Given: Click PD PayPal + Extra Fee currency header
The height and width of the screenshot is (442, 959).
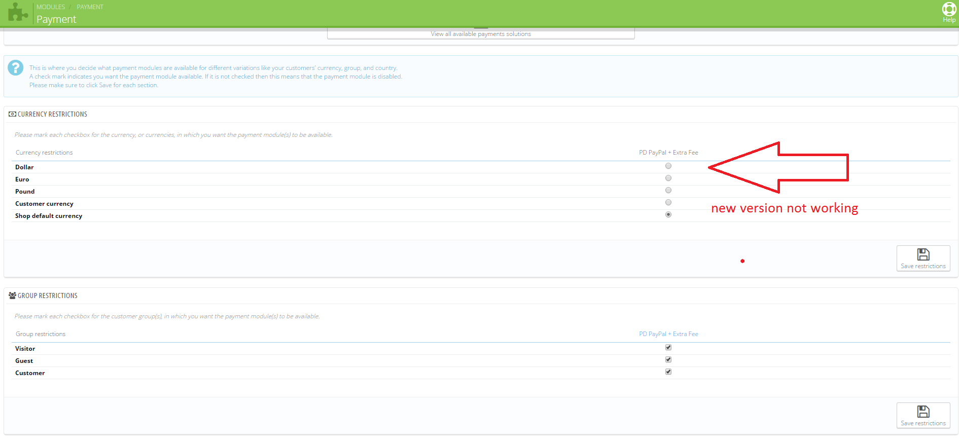Looking at the screenshot, I should click(668, 153).
